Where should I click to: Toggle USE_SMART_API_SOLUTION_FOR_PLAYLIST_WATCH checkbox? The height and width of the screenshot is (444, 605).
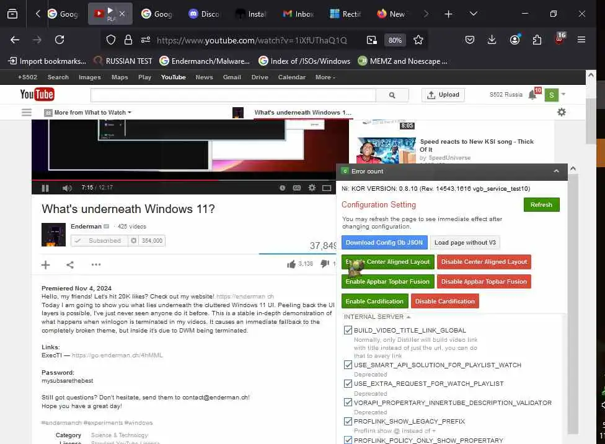coord(348,365)
